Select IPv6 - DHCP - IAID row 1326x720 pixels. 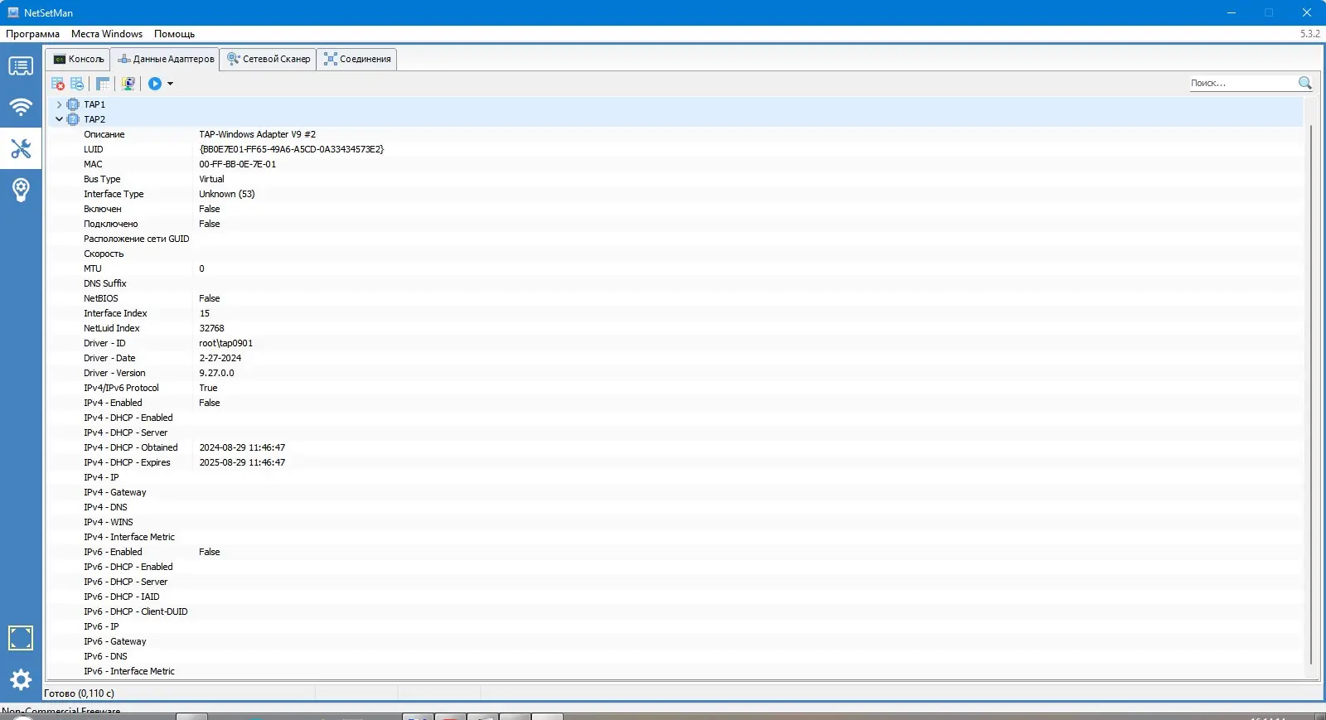pos(675,597)
